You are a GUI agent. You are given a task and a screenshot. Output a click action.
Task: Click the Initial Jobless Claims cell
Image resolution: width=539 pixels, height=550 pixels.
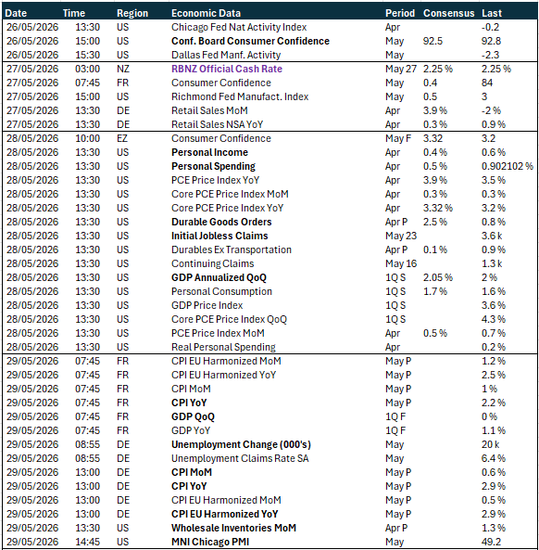[219, 236]
